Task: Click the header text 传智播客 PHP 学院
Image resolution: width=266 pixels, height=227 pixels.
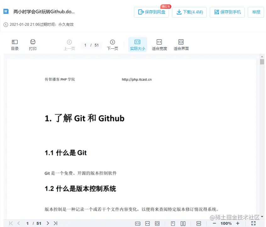Action: coord(60,80)
